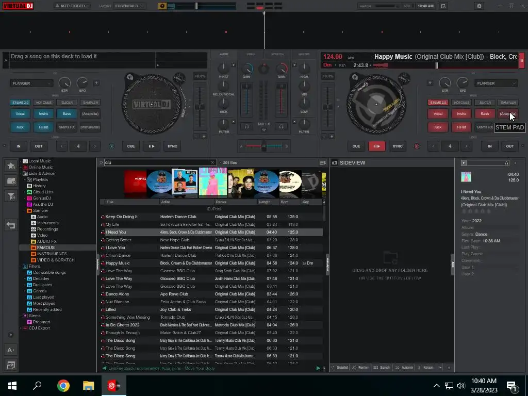The height and width of the screenshot is (396, 528).
Task: Open VirtualDJ settings gear
Action: tap(479, 6)
